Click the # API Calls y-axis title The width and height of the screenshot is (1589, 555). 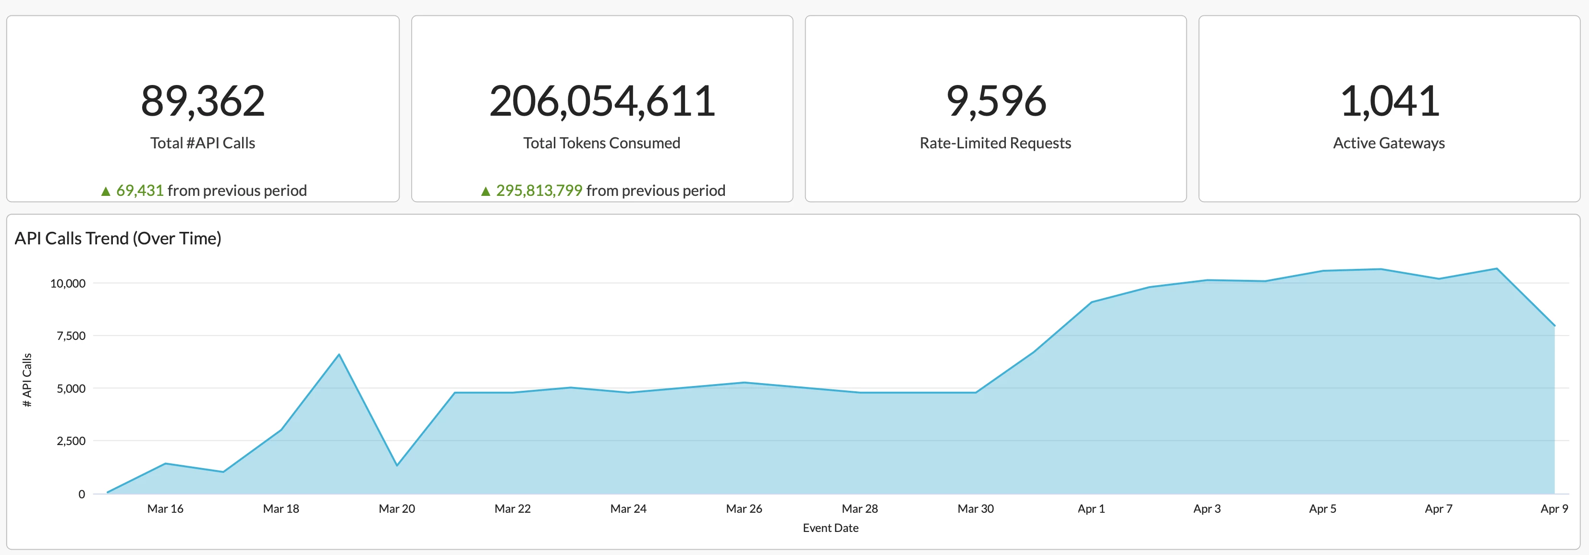click(27, 380)
